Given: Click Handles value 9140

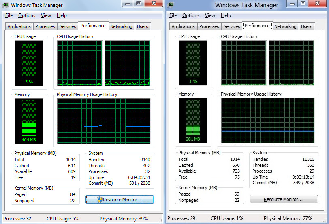Looking at the screenshot, I should click(x=145, y=160).
